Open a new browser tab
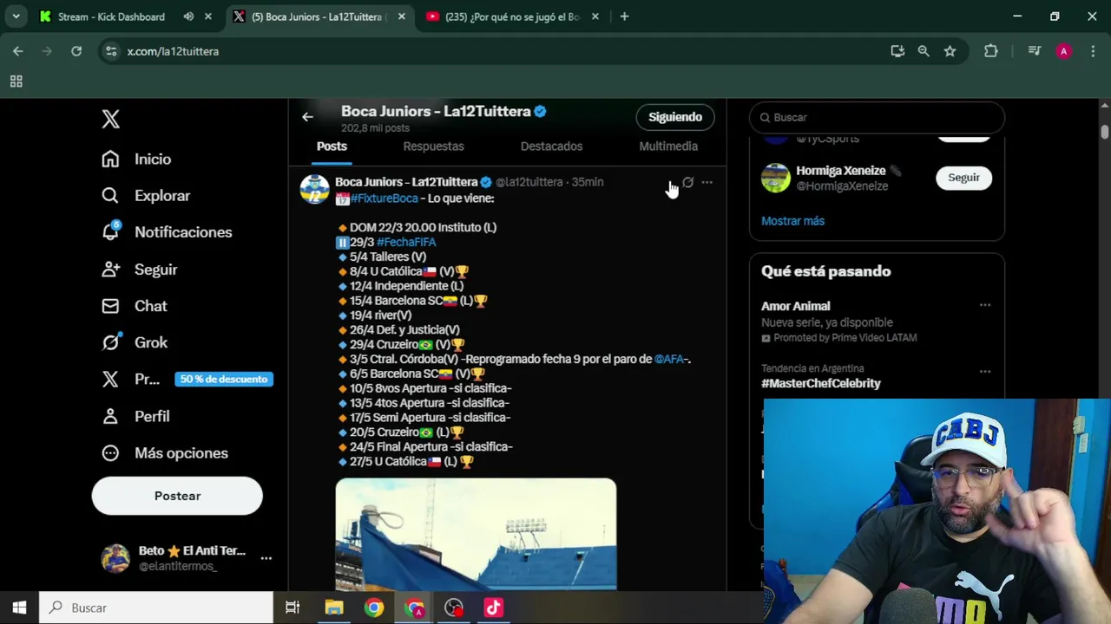This screenshot has height=624, width=1111. coord(624,16)
